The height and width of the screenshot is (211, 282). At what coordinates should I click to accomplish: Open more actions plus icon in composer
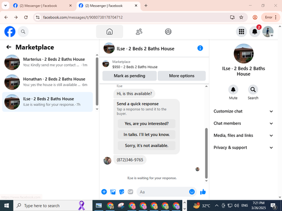tap(104, 192)
